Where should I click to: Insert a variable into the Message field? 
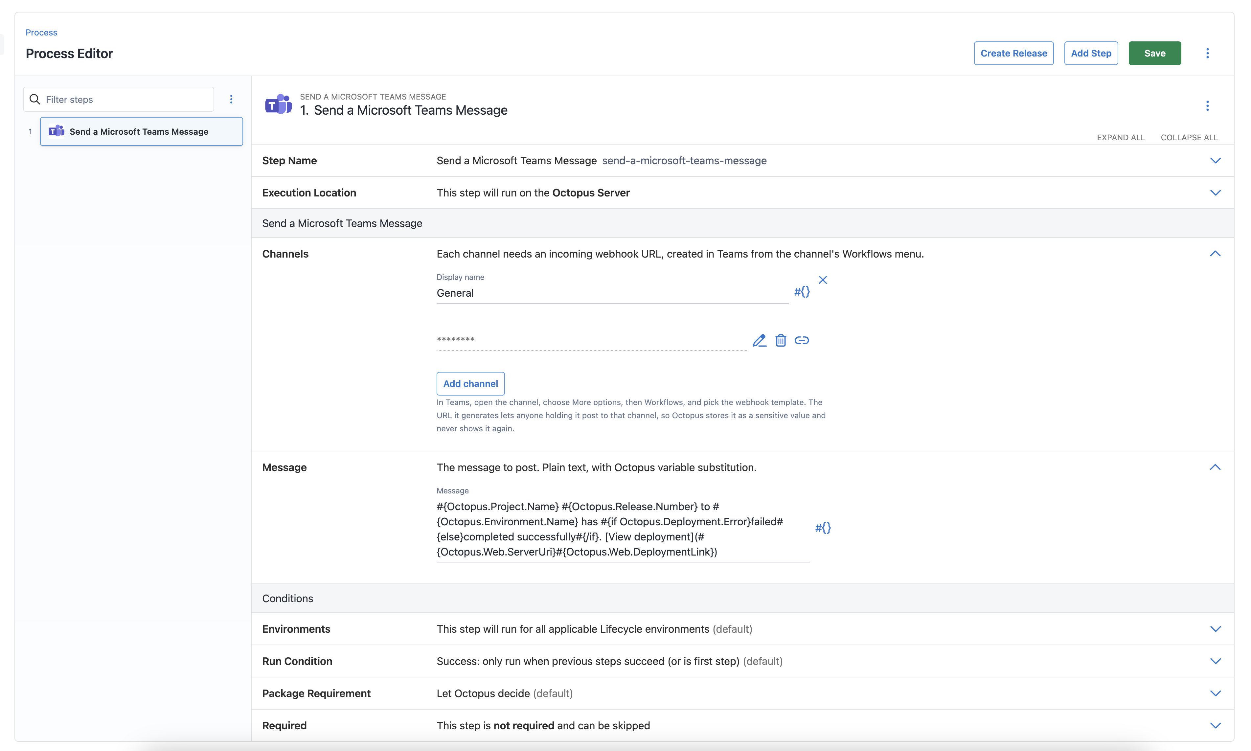point(823,528)
